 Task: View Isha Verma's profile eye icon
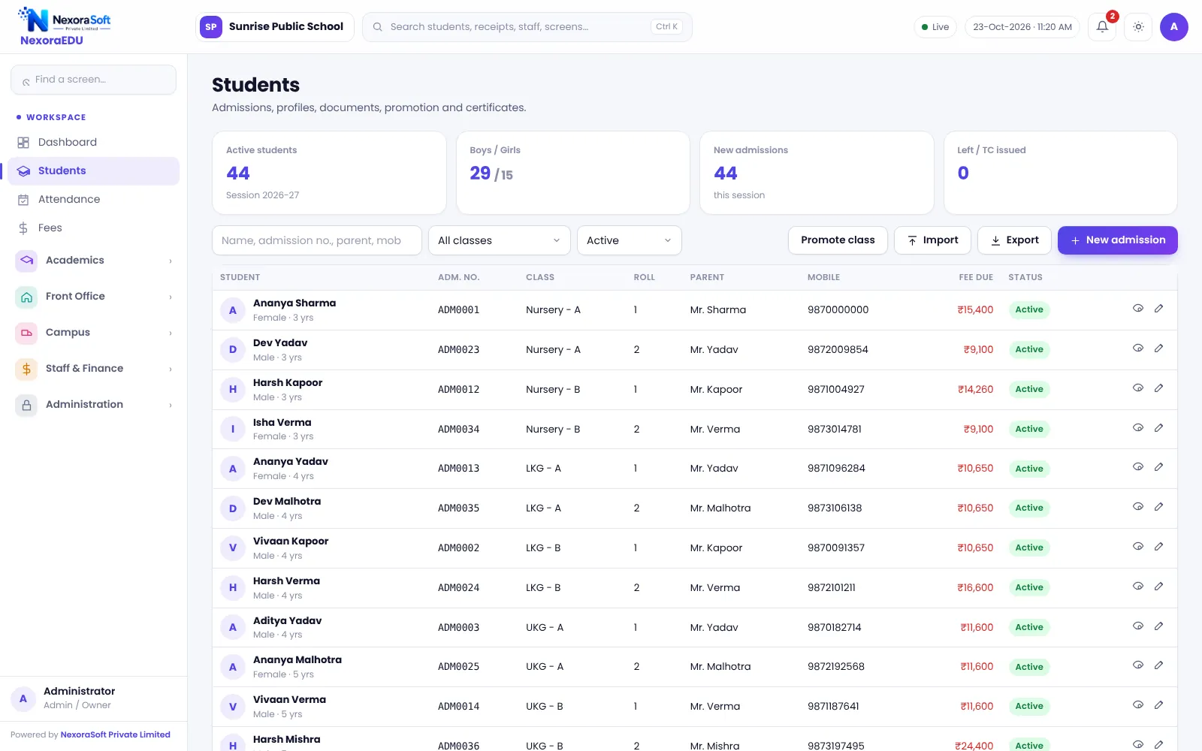click(1138, 428)
